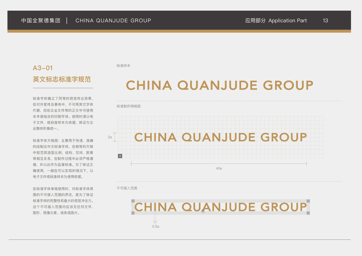Click the standard sample logotype under '标准样本'
The image size is (362, 256).
[220, 85]
